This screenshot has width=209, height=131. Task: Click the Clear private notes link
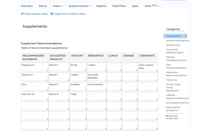36,14
